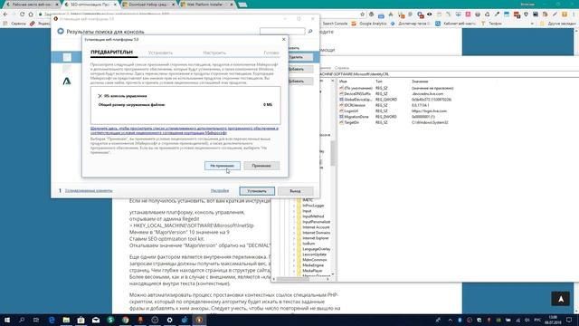Open the Windows Start menu
579x326 pixels.
7,320
